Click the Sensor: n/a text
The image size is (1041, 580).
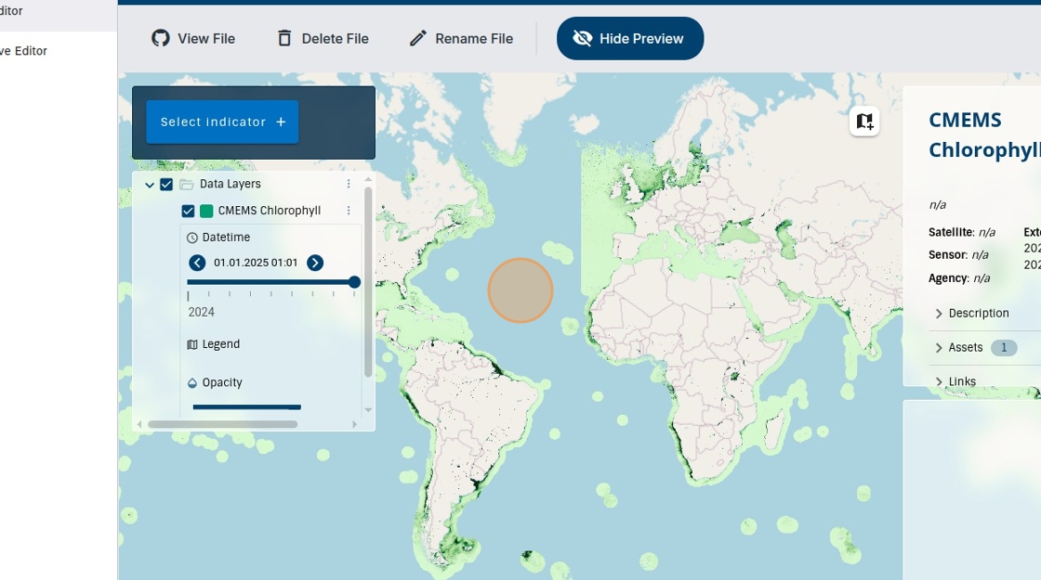(x=958, y=254)
